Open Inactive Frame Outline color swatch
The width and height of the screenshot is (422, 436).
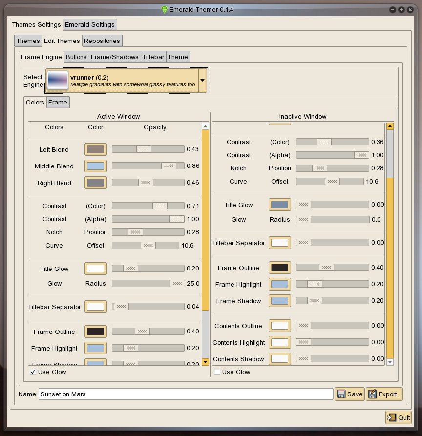(279, 267)
